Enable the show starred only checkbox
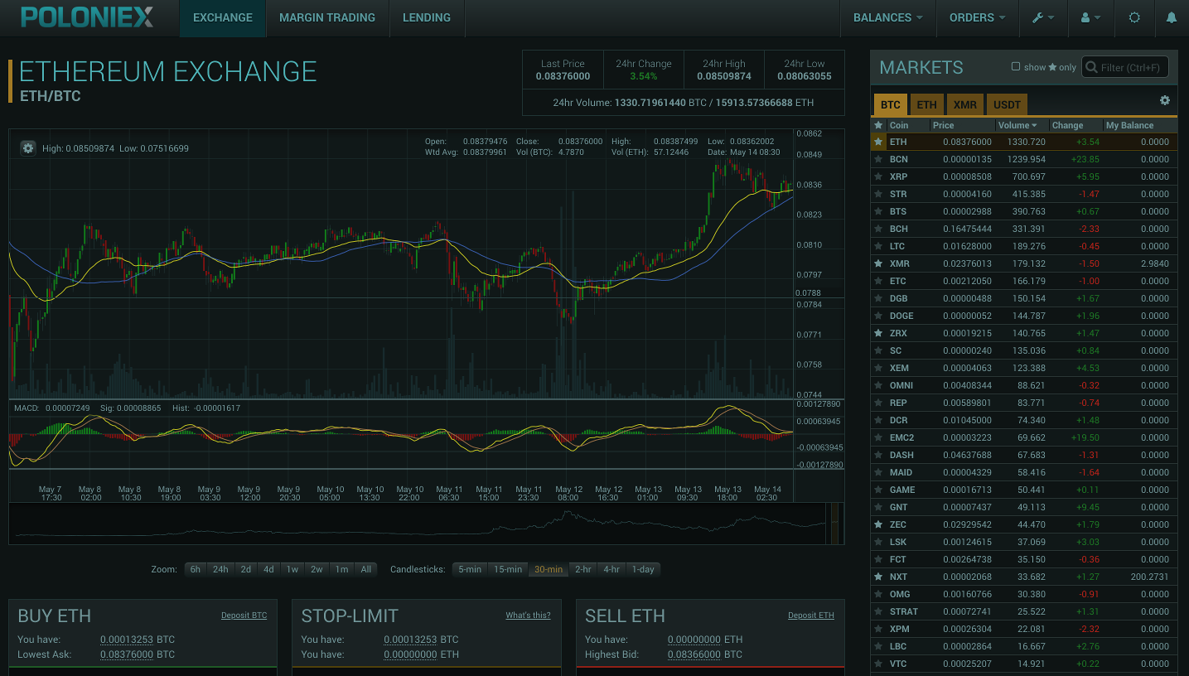 1016,67
